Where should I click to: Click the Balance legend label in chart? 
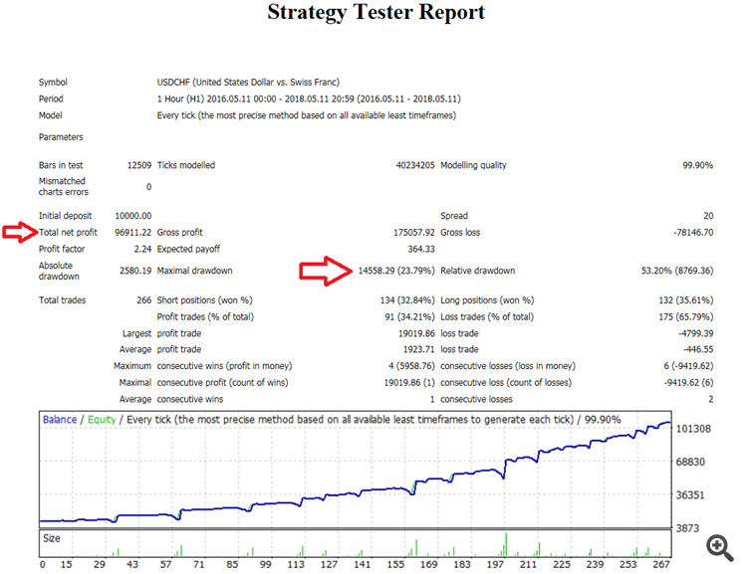(x=60, y=420)
